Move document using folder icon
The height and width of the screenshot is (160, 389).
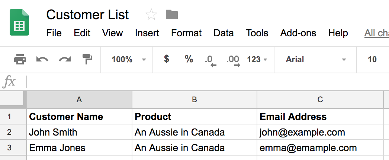click(x=172, y=14)
